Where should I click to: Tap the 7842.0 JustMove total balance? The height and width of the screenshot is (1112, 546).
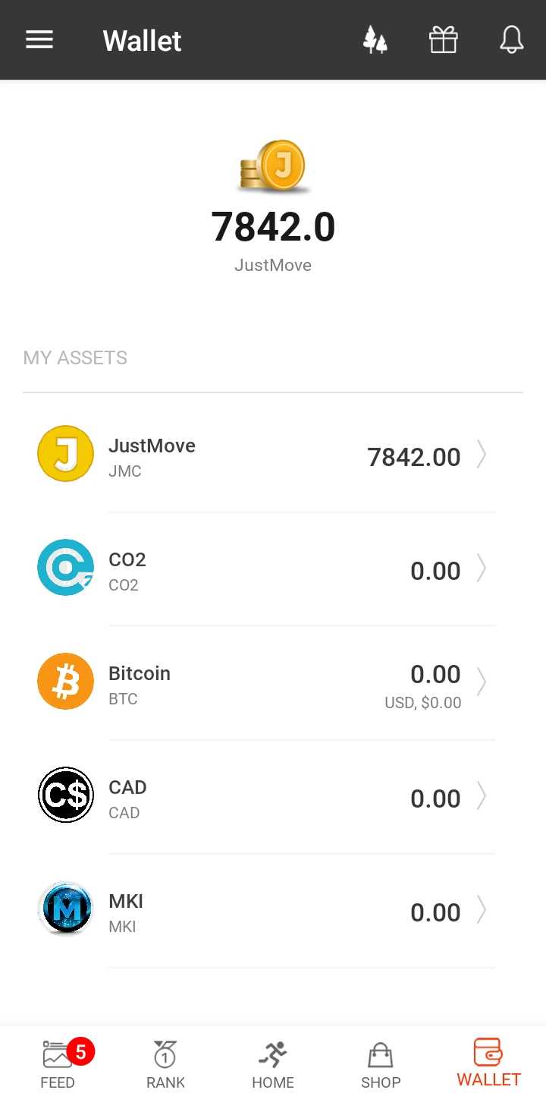273,227
